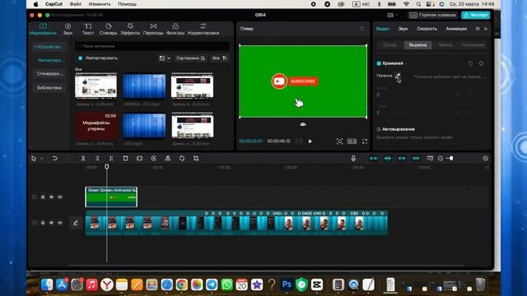Lock the Green Screen overlay track
The height and width of the screenshot is (296, 527).
pos(43,197)
